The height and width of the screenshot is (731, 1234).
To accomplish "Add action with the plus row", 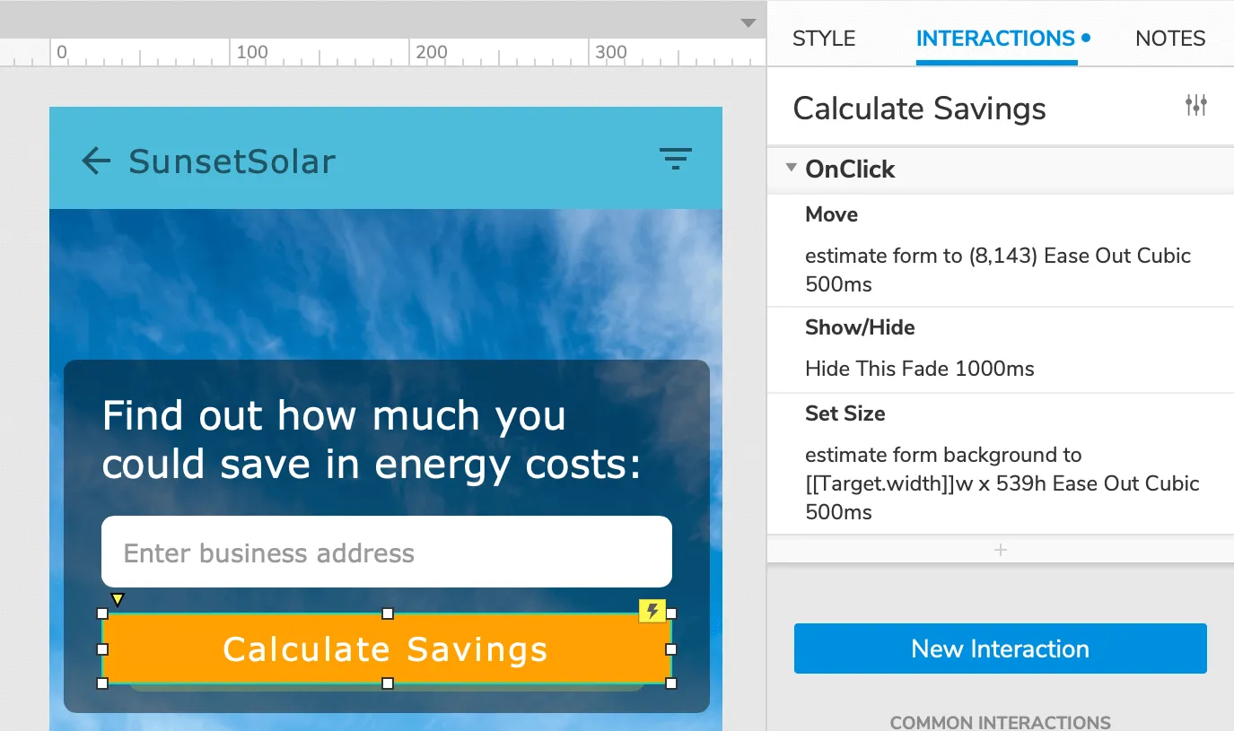I will tap(1000, 550).
